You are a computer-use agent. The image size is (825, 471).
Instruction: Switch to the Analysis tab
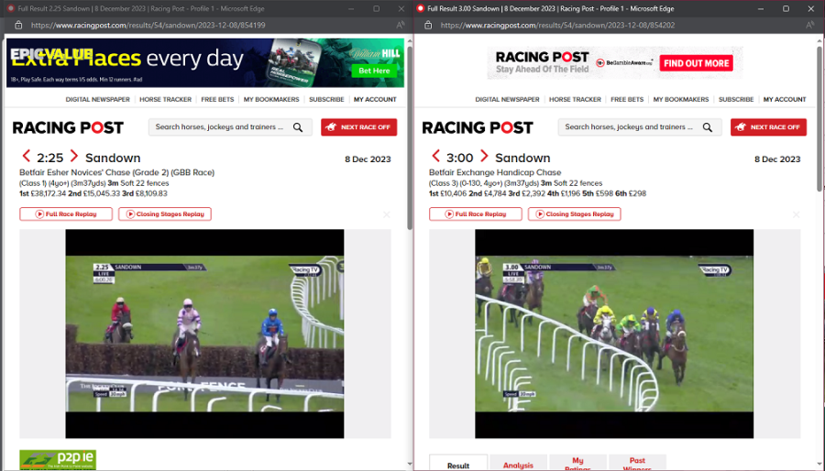518,463
